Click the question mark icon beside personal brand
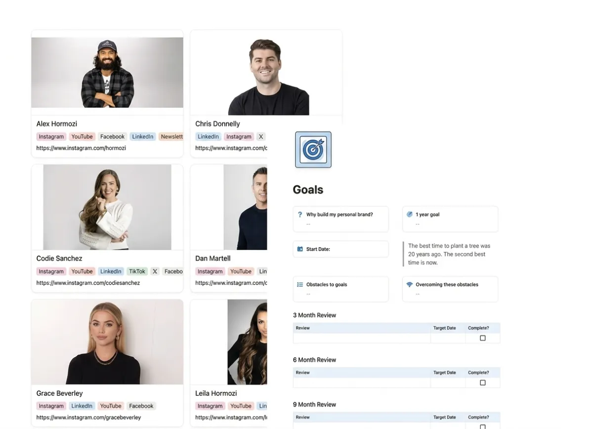Screen dimensions: 593x429 (x=300, y=214)
